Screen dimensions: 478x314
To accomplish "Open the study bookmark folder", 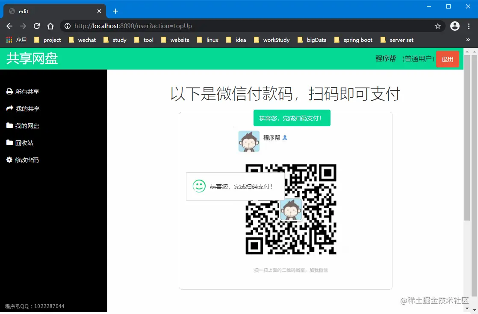I will [115, 40].
